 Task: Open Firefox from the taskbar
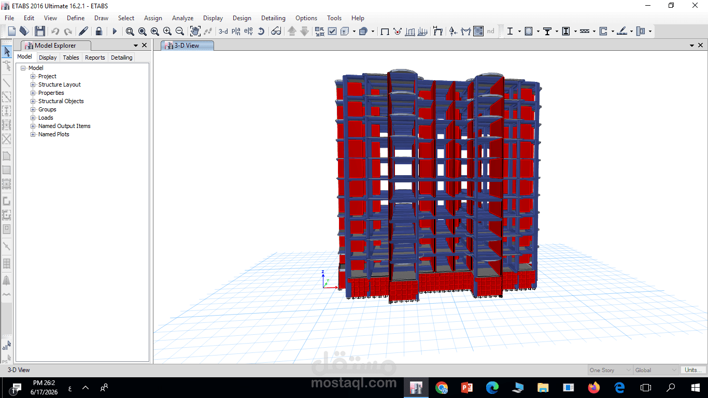(594, 387)
